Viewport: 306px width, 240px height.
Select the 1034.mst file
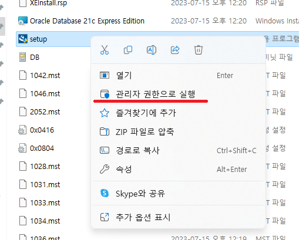(x=45, y=221)
